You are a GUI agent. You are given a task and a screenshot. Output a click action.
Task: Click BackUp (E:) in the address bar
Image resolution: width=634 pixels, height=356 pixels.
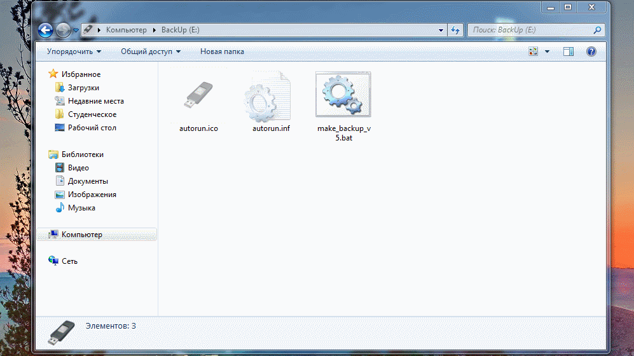(181, 30)
